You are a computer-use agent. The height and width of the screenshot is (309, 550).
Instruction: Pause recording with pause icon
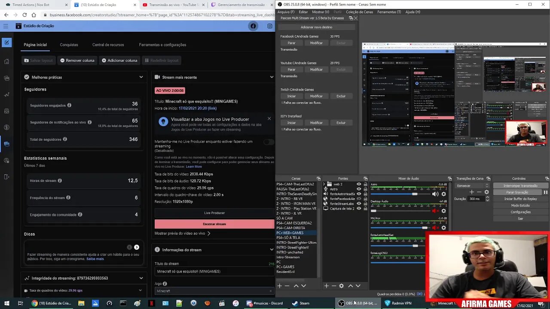545,192
